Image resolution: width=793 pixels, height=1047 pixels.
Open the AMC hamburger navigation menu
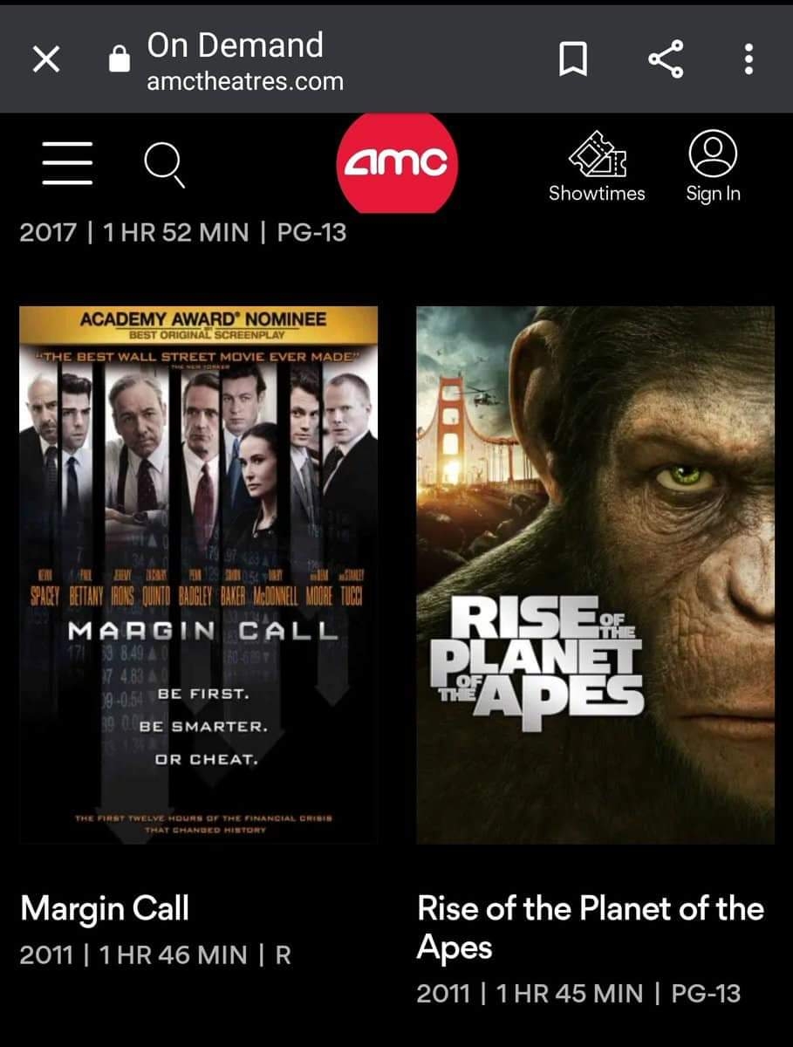[67, 163]
